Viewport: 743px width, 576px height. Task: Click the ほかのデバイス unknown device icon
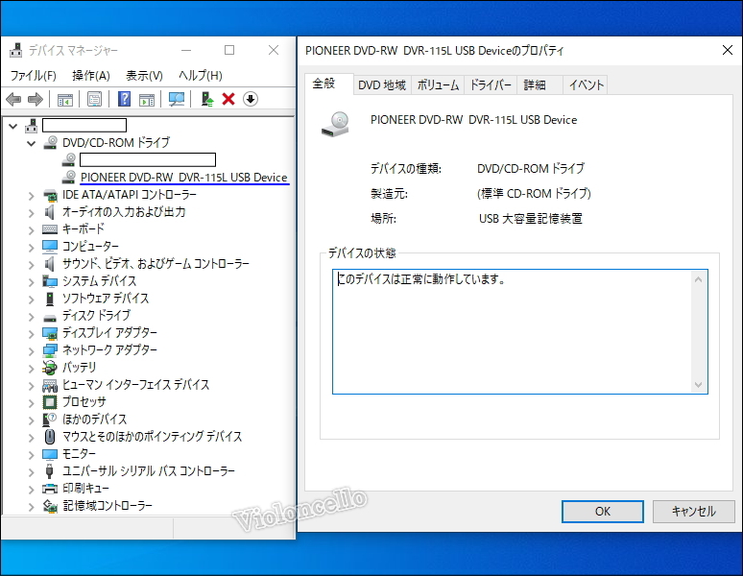(x=50, y=420)
